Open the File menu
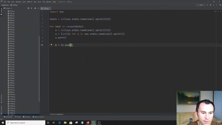The height and width of the screenshot is (125, 222). point(5,2)
